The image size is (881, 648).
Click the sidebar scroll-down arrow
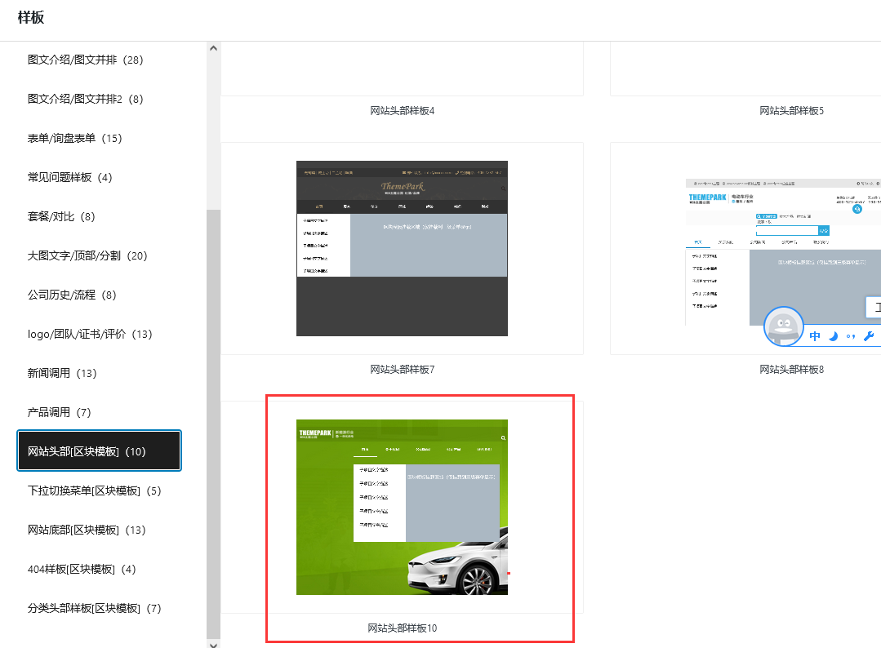click(x=214, y=642)
